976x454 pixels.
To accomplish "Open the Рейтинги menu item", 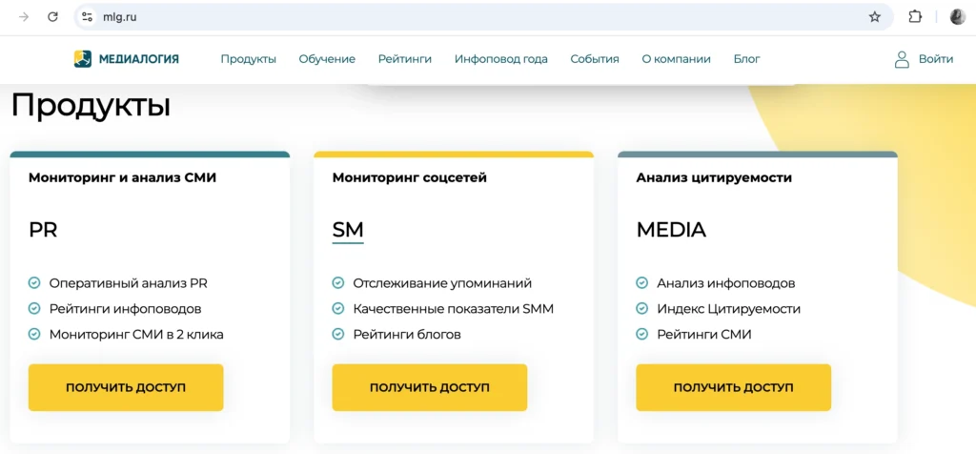I will click(x=404, y=59).
